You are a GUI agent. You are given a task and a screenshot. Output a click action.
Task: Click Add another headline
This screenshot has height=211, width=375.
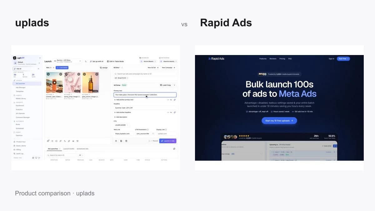(x=123, y=112)
